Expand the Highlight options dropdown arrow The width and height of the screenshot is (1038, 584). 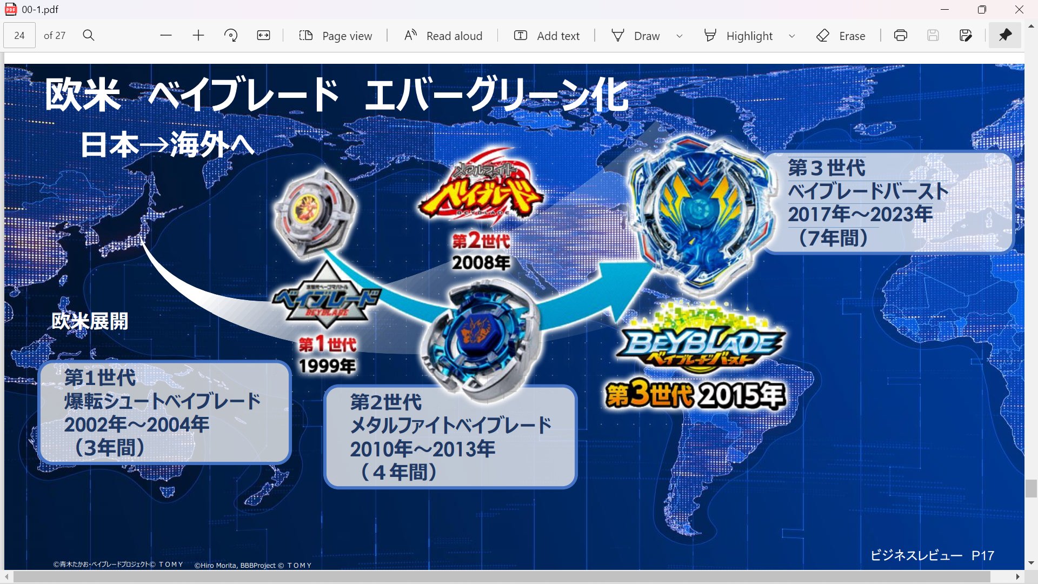792,36
